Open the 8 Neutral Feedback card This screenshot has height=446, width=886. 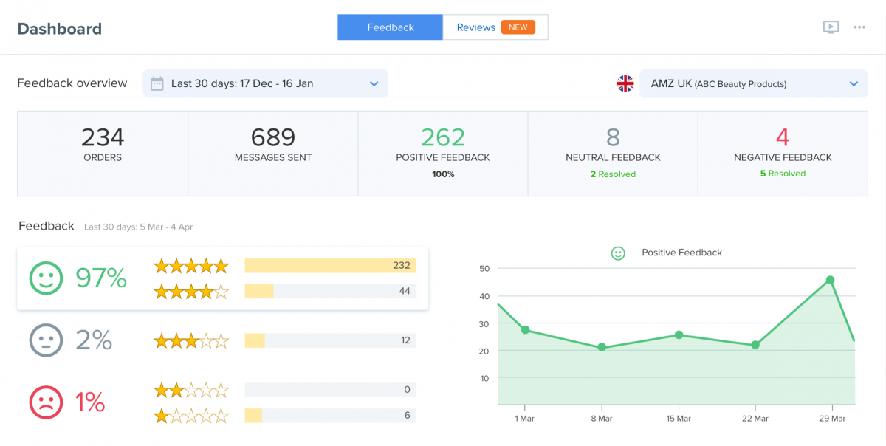pos(613,154)
